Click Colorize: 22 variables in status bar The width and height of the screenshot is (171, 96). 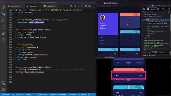click(x=58, y=94)
